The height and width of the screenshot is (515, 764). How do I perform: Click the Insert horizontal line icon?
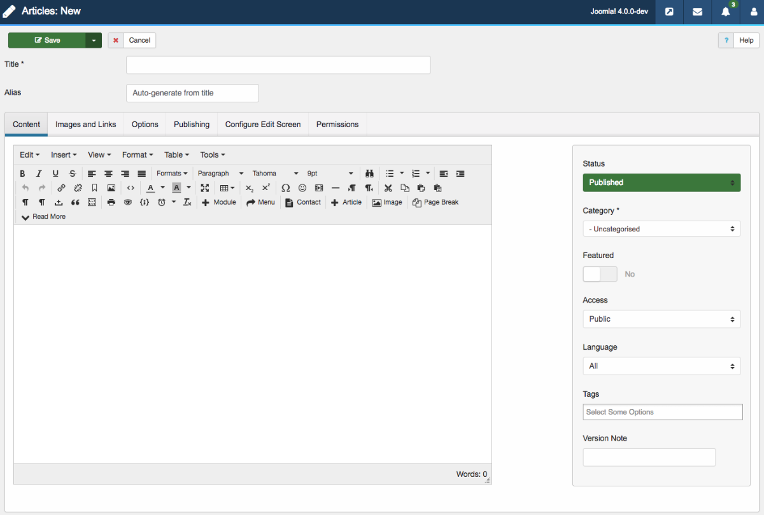[336, 188]
